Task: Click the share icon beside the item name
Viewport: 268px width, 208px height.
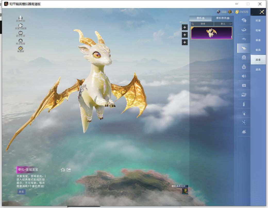Action: point(69,170)
